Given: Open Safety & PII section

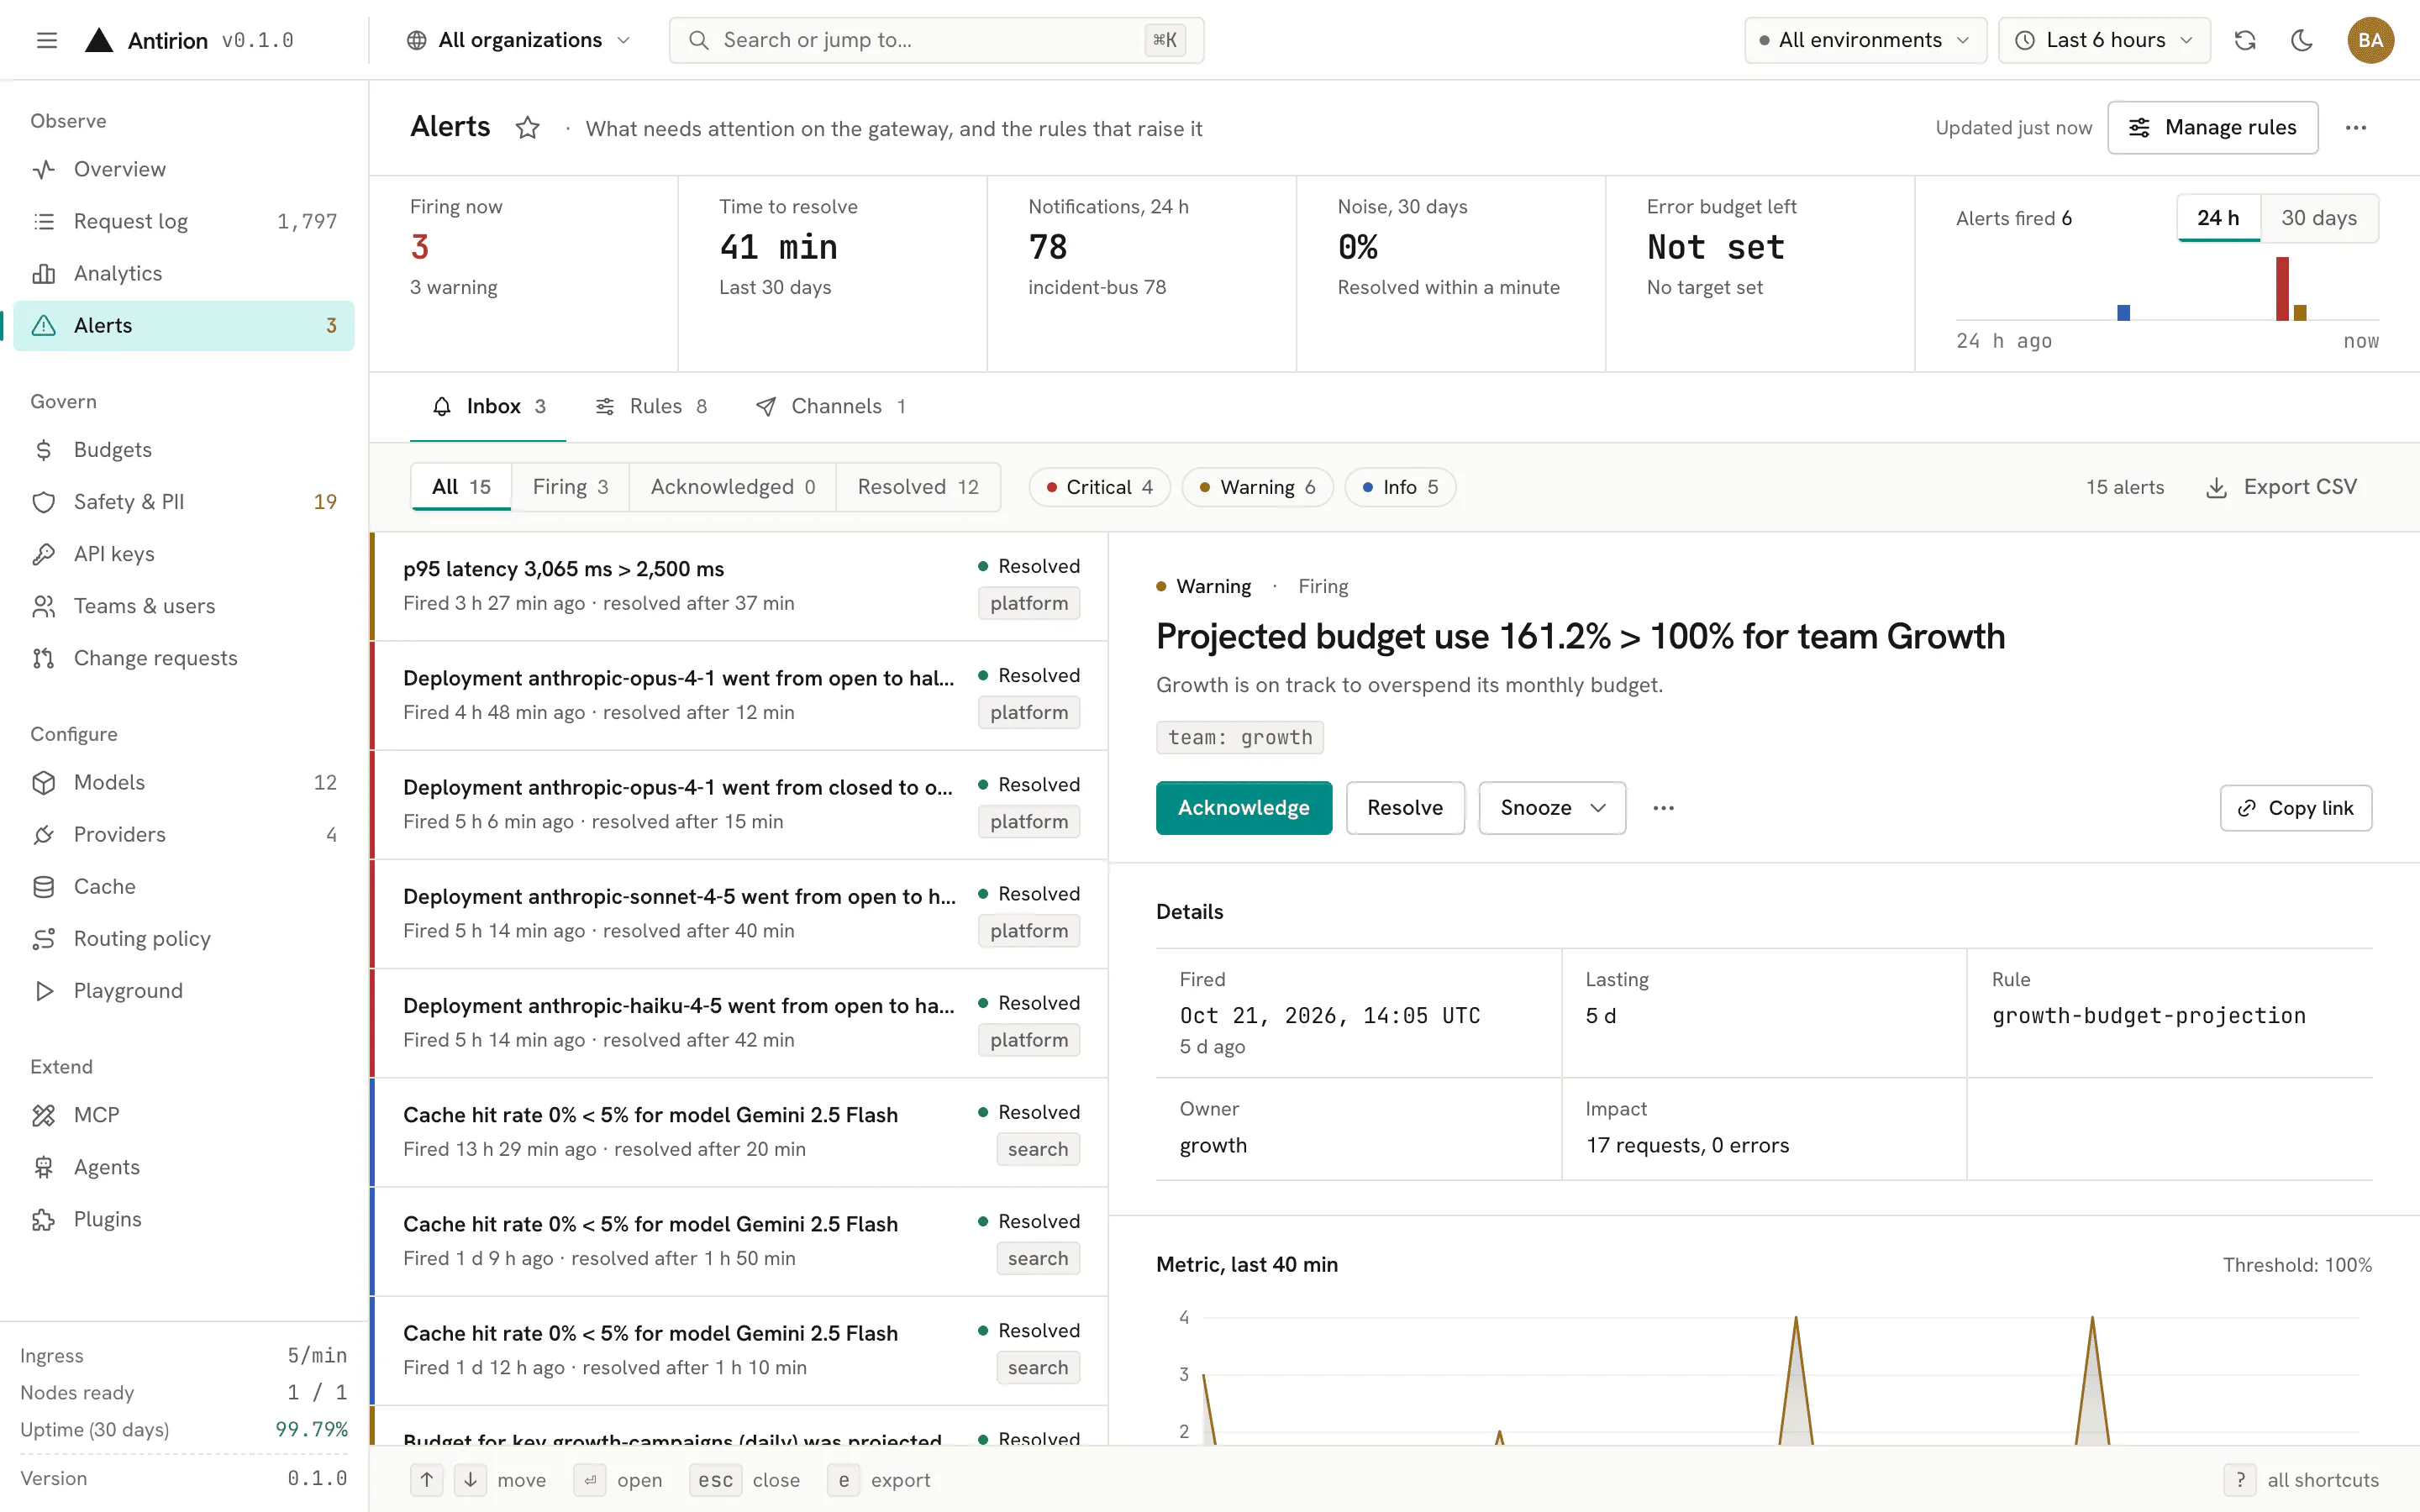Looking at the screenshot, I should coord(184,502).
